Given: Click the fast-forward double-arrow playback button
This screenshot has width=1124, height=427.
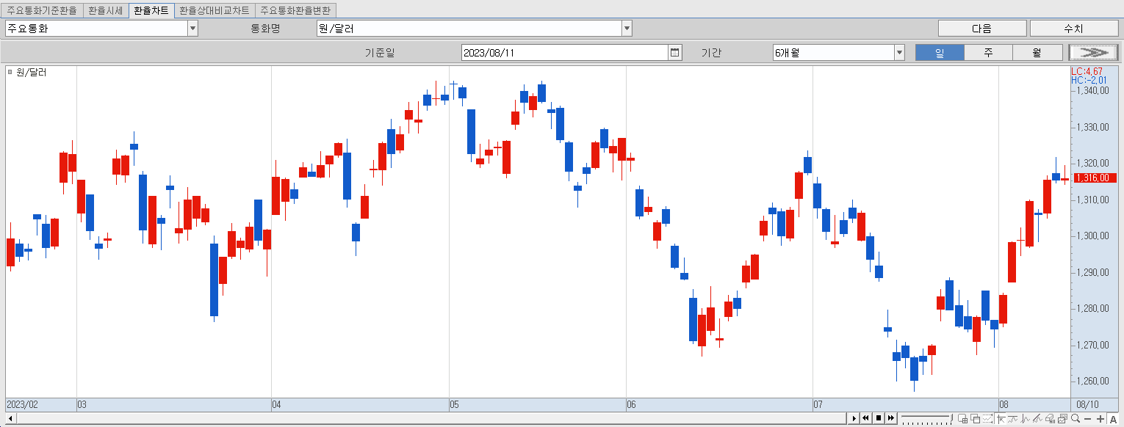Looking at the screenshot, I should pyautogui.click(x=891, y=418).
